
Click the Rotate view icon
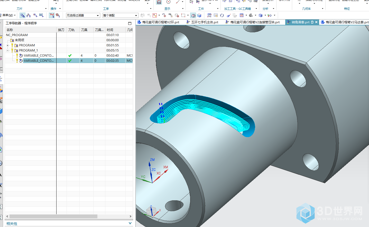click(222, 15)
